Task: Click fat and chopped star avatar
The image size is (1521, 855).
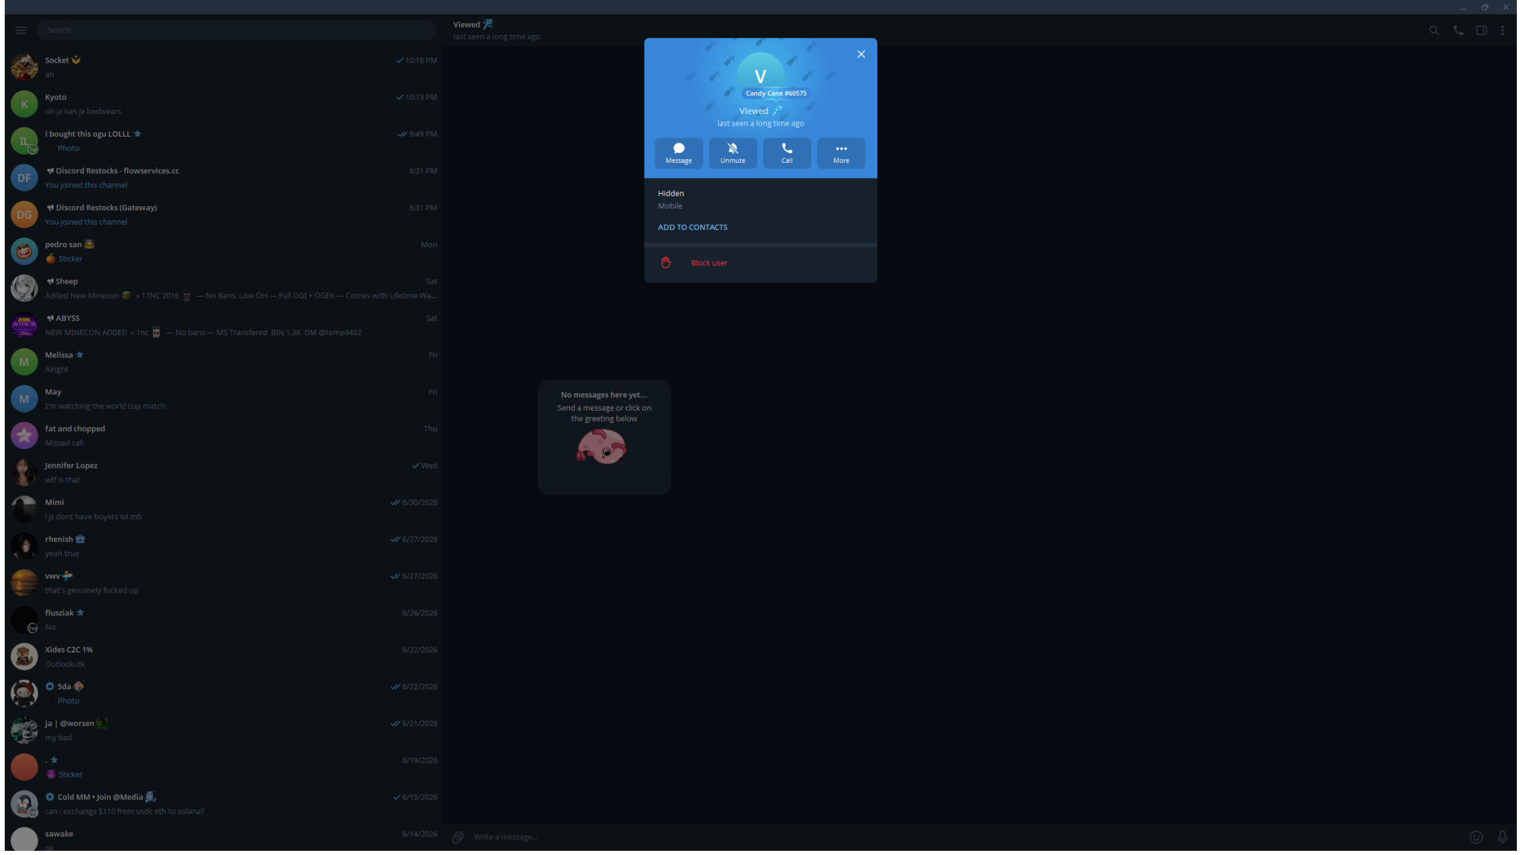Action: [24, 436]
